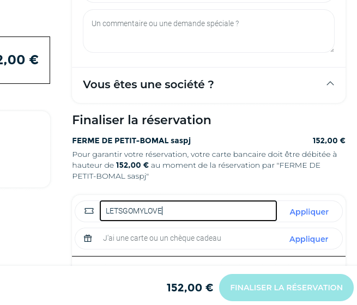The height and width of the screenshot is (305, 357).
Task: Apply the gift card or cheque
Action: point(308,239)
